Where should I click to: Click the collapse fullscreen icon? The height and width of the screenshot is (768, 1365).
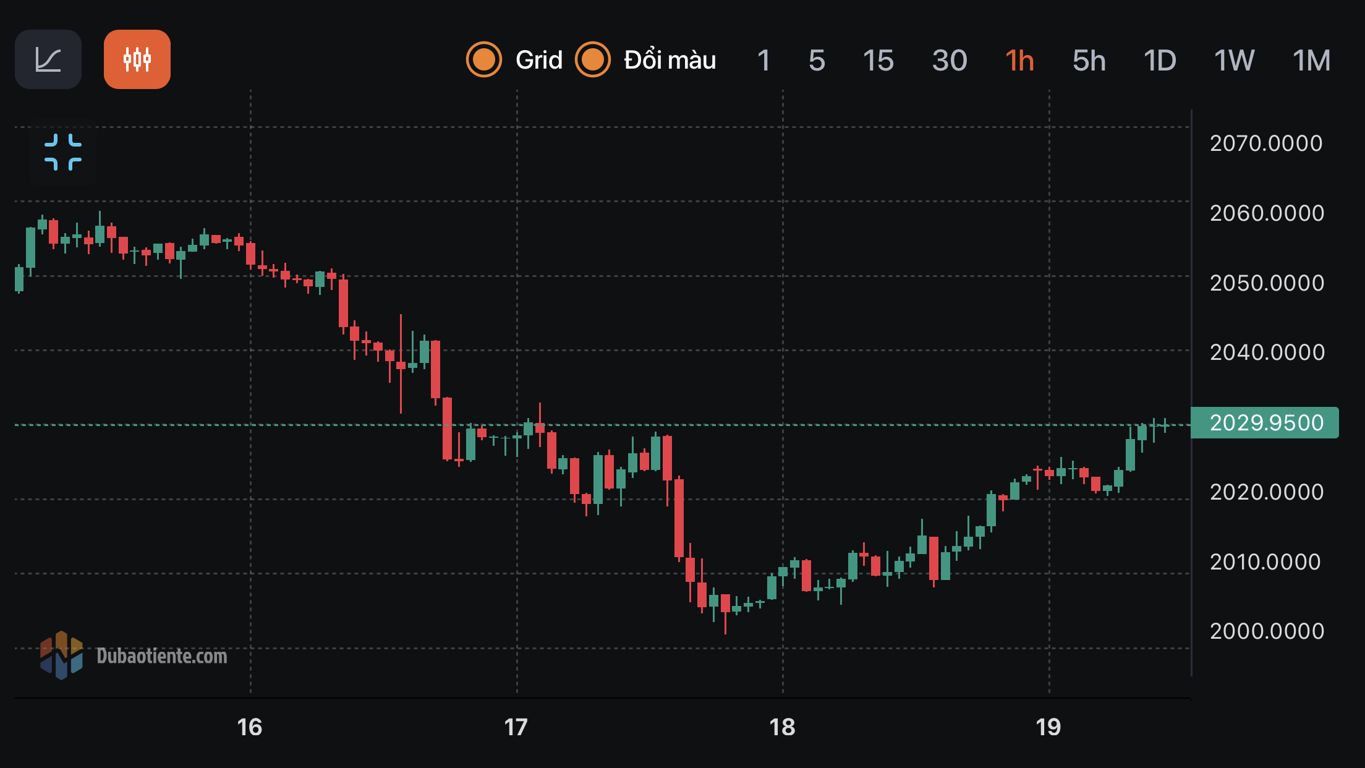click(63, 152)
